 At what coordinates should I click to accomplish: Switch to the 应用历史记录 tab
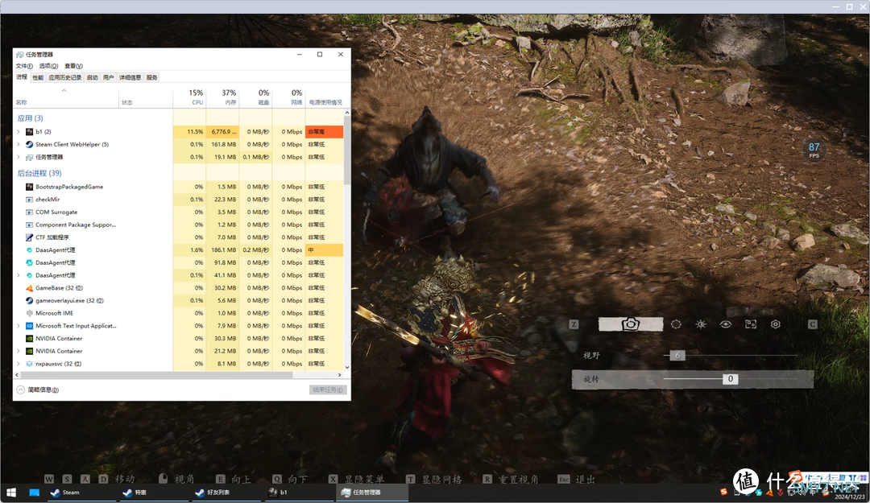tap(65, 77)
